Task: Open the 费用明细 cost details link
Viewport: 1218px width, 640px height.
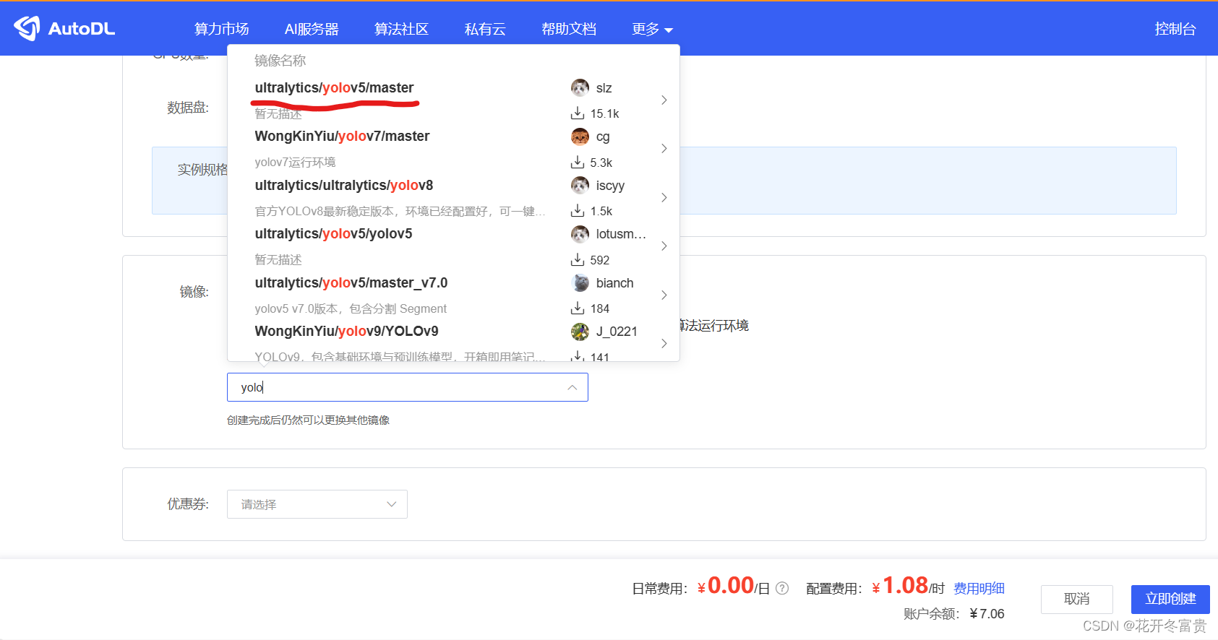Action: click(979, 589)
